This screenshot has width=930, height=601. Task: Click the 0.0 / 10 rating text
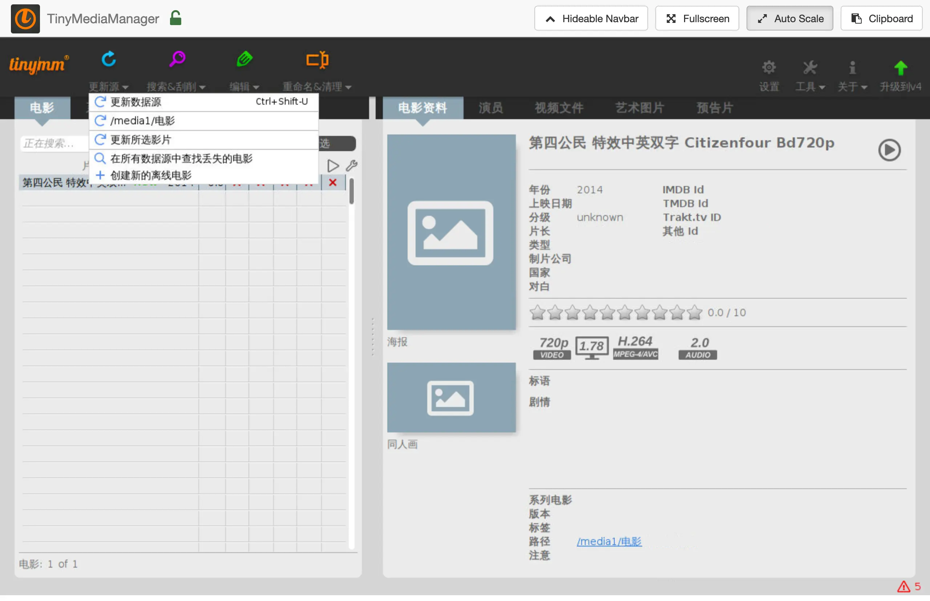pos(727,312)
